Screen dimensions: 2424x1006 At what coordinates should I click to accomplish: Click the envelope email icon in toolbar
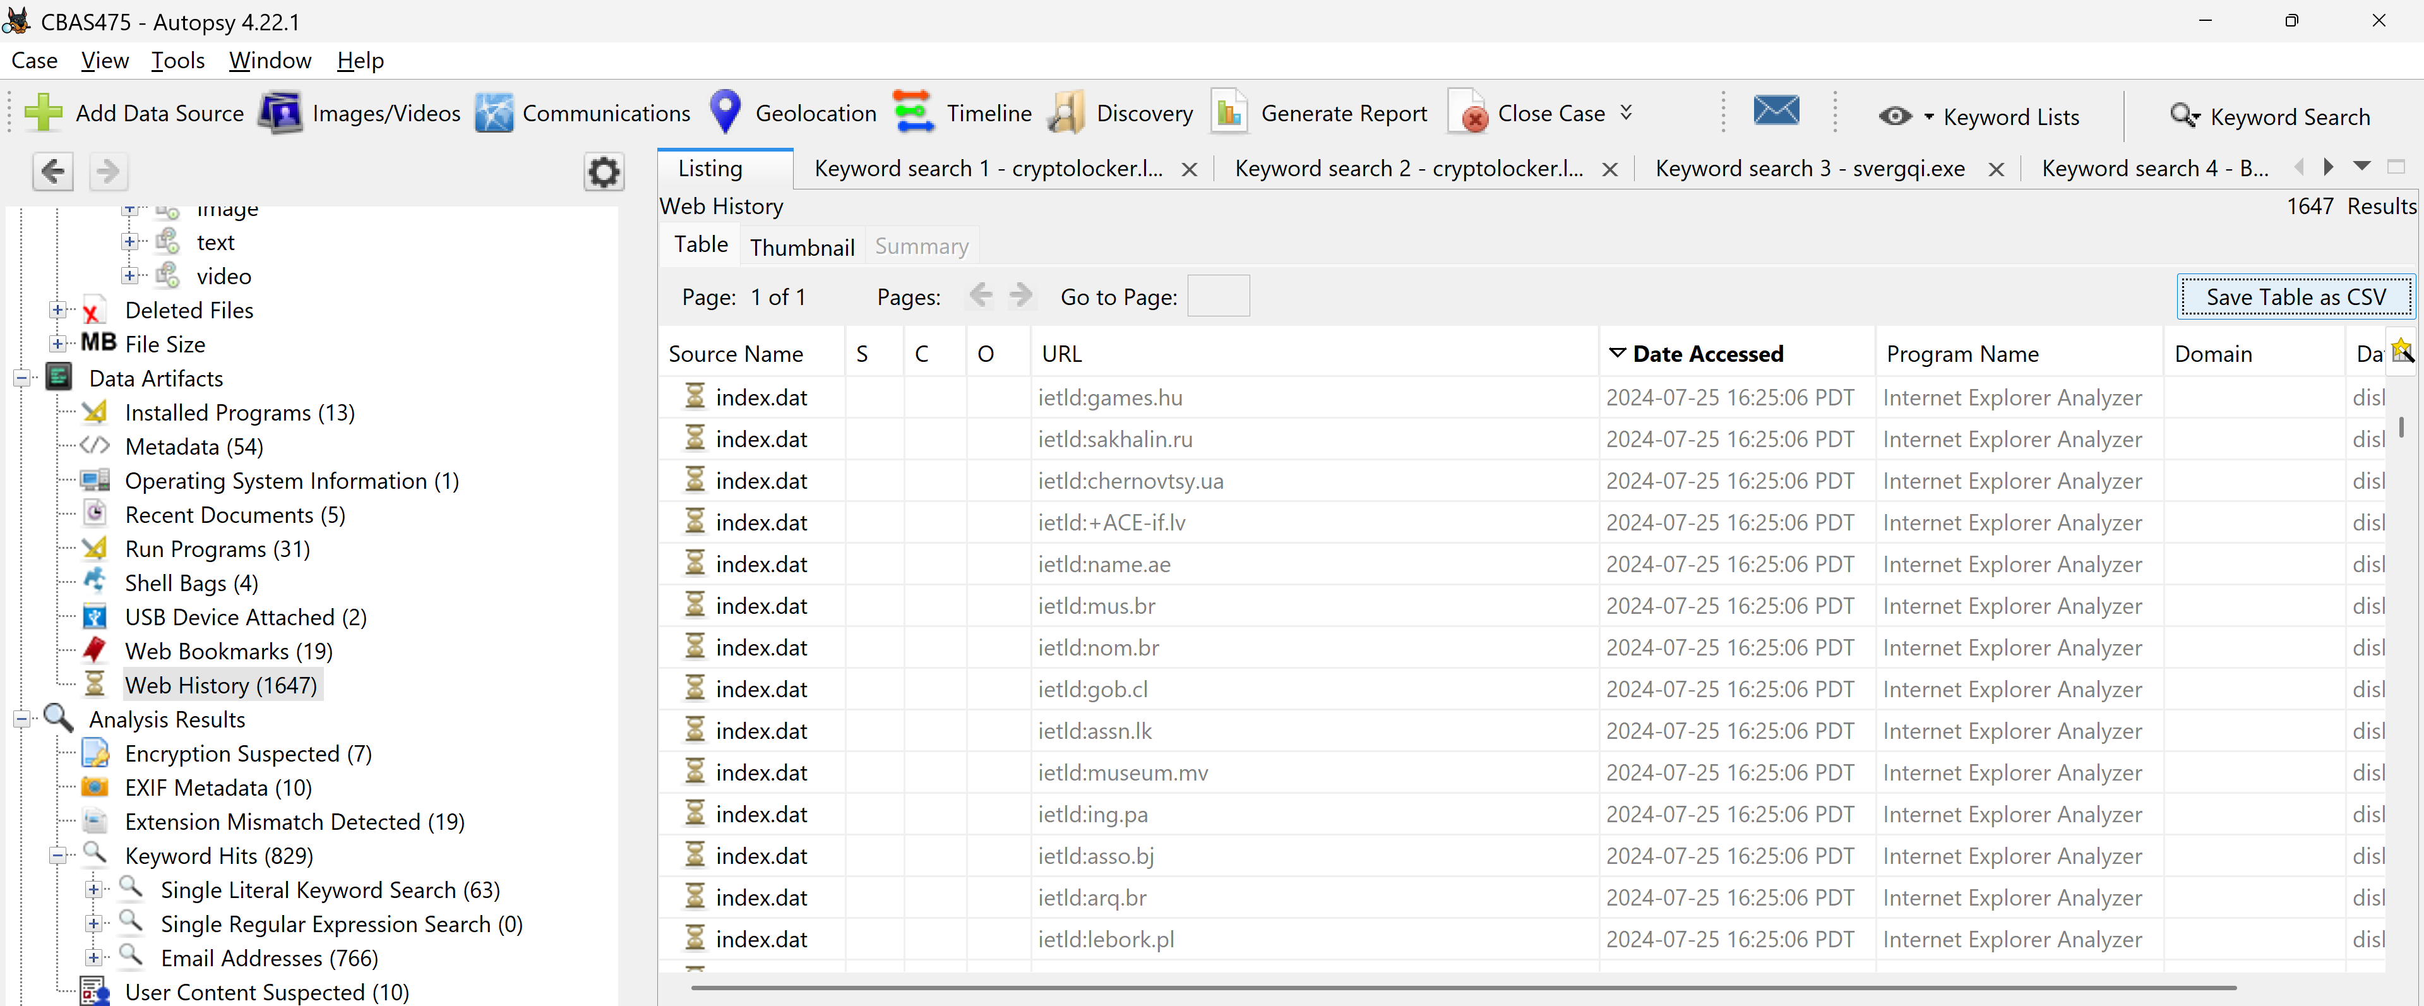(1776, 111)
